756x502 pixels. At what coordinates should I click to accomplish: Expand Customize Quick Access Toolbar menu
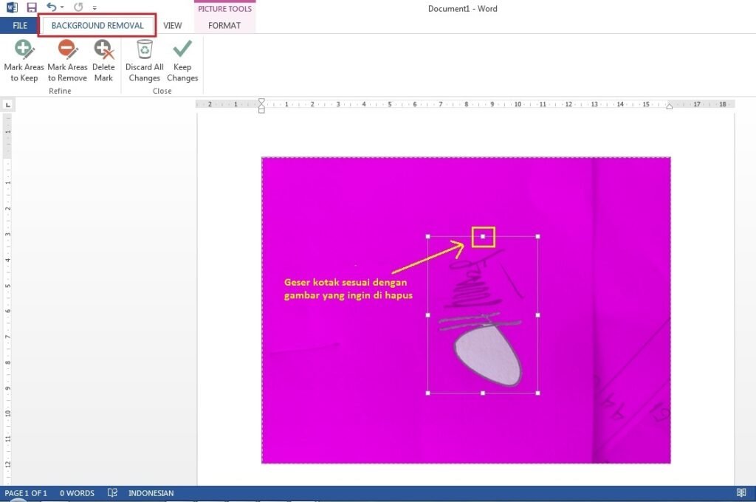94,8
